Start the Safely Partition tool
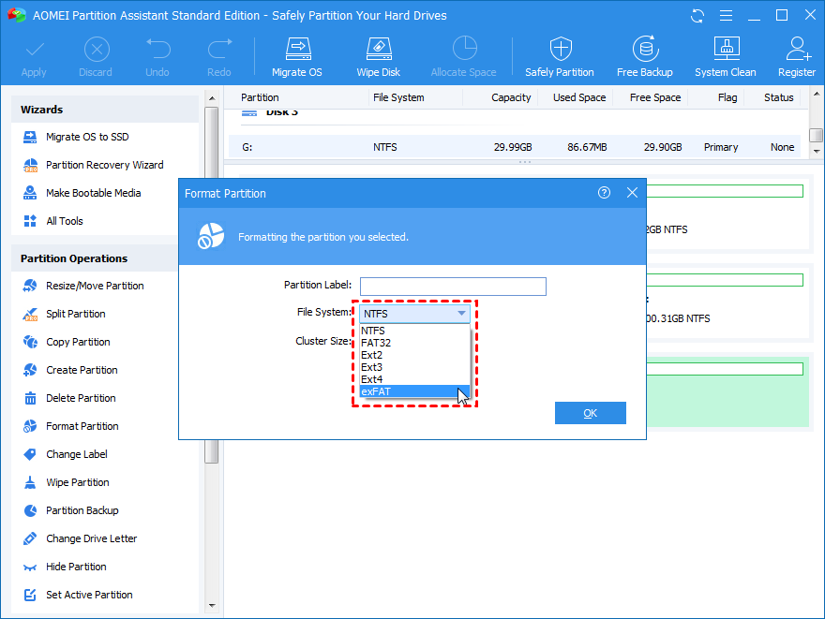The image size is (825, 619). point(560,57)
